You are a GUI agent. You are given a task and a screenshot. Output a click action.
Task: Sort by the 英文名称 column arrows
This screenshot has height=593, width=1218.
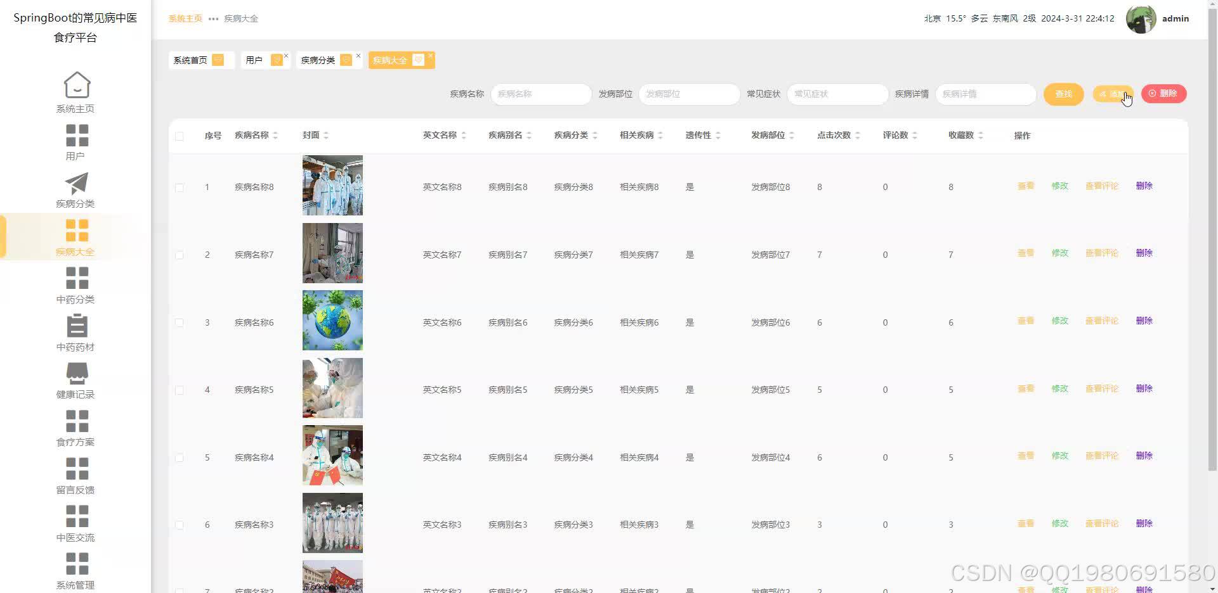[x=464, y=136]
